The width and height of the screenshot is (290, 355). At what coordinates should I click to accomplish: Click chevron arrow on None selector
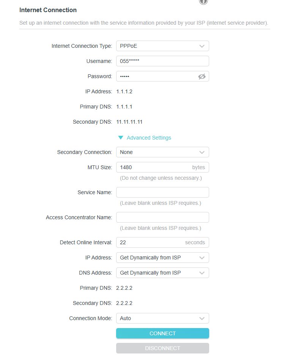pyautogui.click(x=202, y=152)
